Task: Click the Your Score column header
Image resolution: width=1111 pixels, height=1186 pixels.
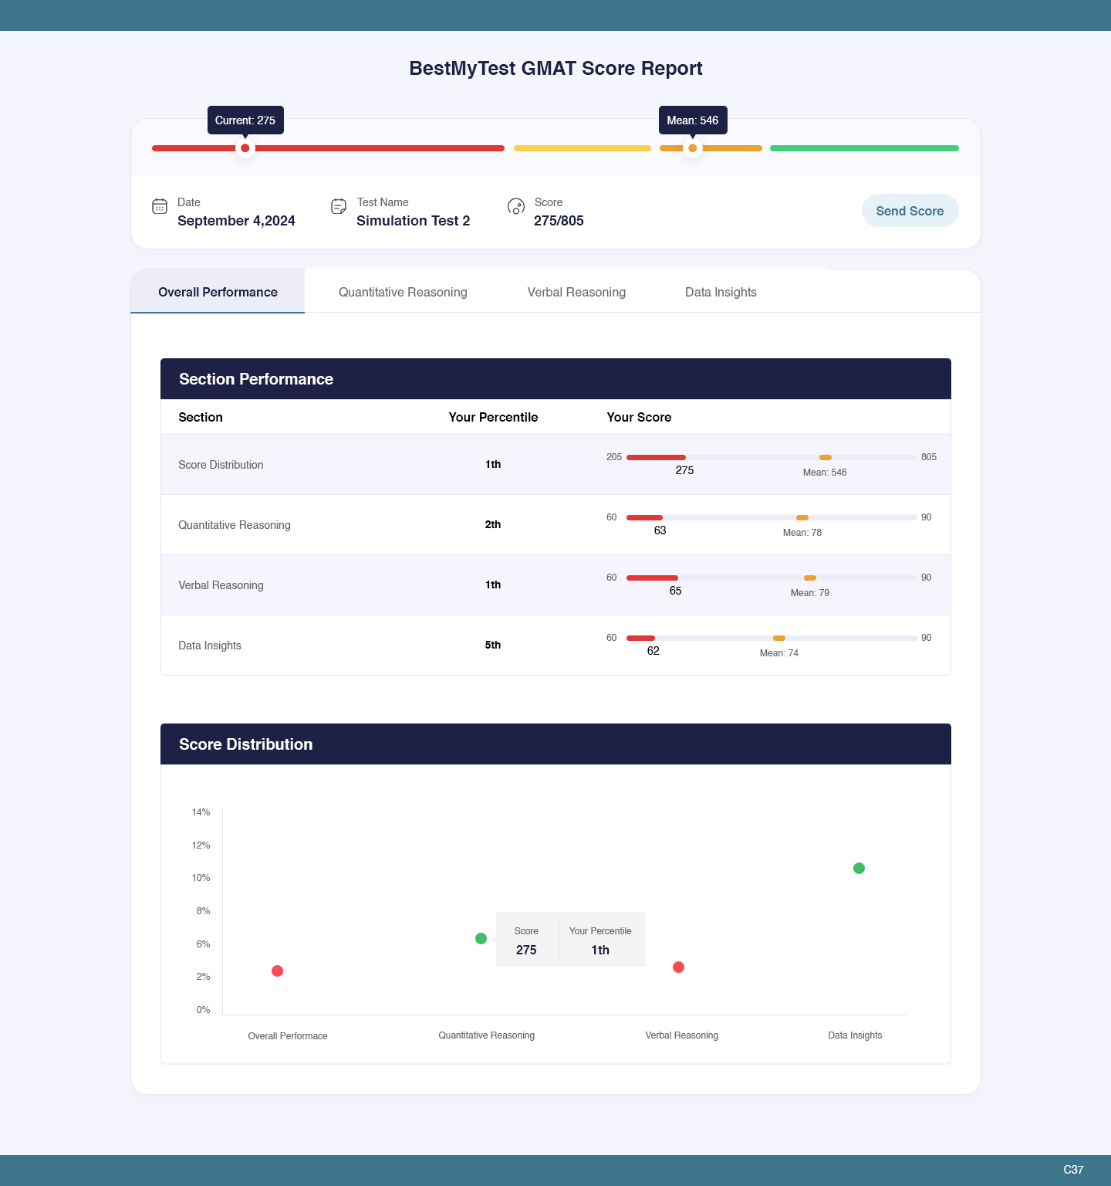Action: pyautogui.click(x=639, y=417)
